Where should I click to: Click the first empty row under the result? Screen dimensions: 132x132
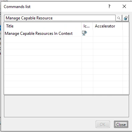pos(67,40)
